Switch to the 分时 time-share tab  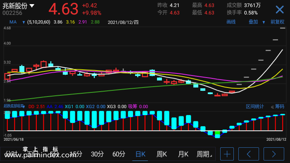(11, 154)
